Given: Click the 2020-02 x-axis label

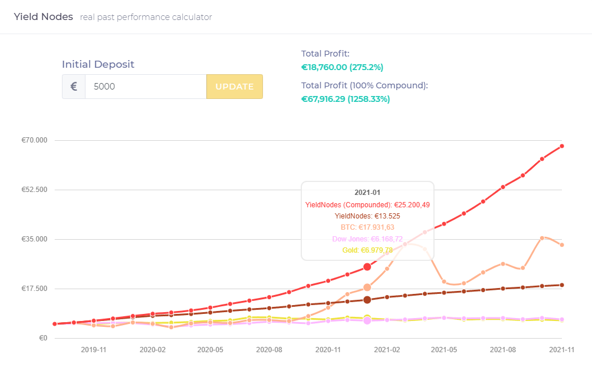Looking at the screenshot, I should (x=153, y=350).
